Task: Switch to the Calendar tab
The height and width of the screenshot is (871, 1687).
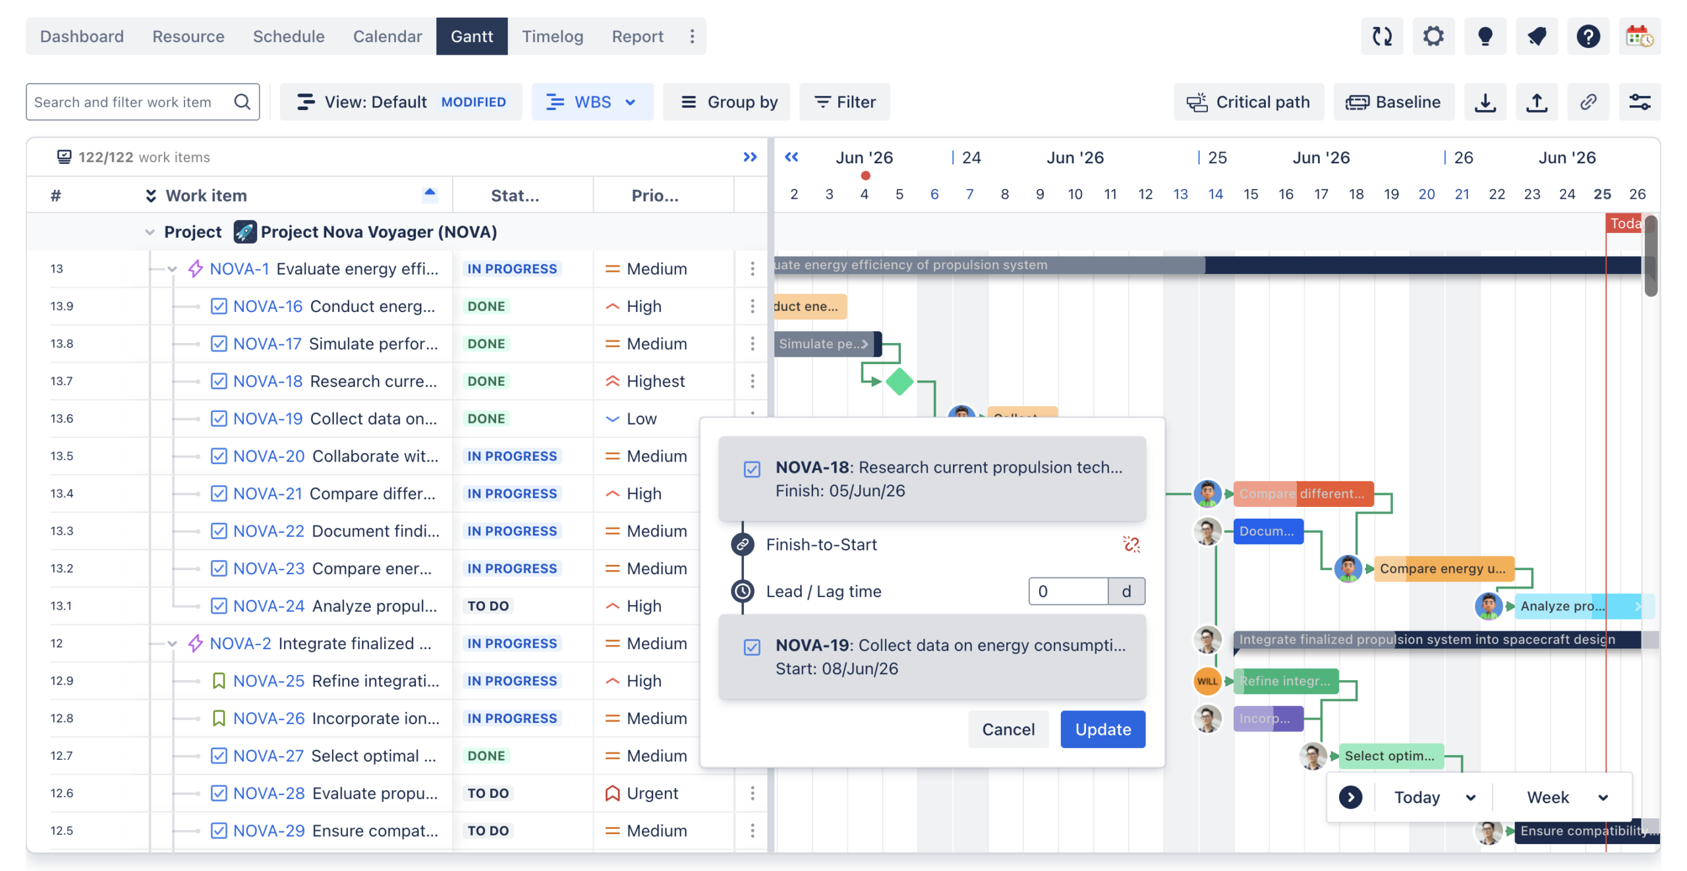Action: pyautogui.click(x=387, y=36)
